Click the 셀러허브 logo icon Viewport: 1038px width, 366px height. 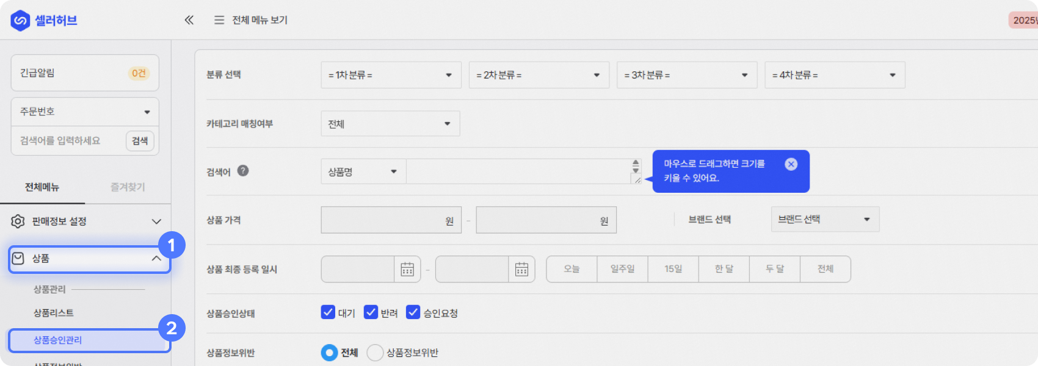20,21
